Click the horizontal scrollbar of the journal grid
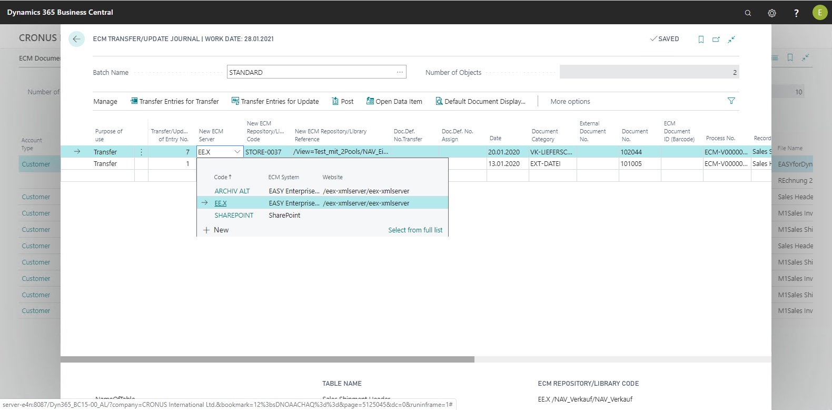The height and width of the screenshot is (410, 832). pos(268,359)
